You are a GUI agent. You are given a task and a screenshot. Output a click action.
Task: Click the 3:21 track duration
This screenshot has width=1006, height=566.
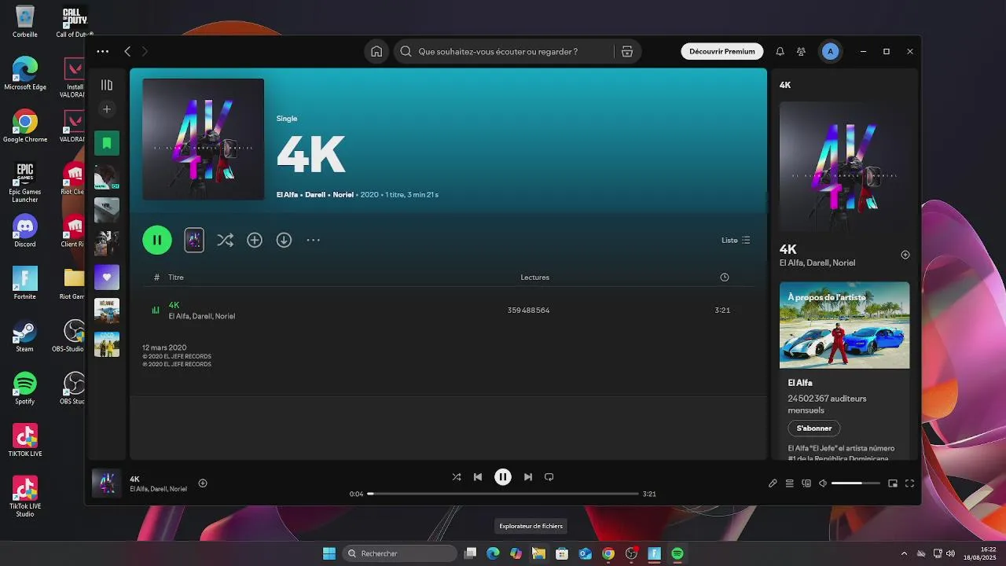point(722,311)
